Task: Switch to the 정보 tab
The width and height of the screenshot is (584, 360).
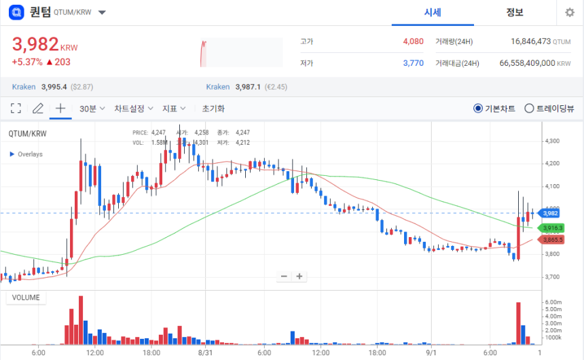Action: click(514, 12)
